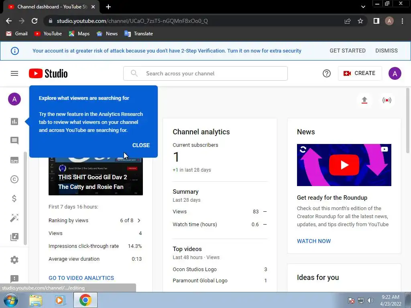Open the Help question mark icon

[x=327, y=74]
